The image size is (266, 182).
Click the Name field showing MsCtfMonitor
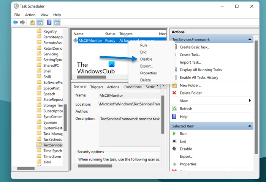coord(129,96)
